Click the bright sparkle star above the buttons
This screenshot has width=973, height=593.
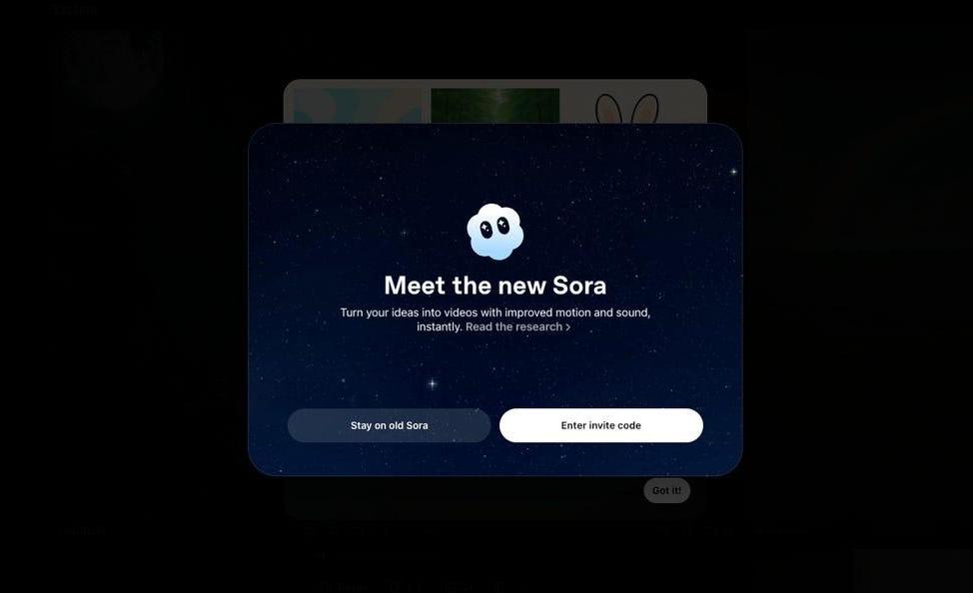tap(433, 384)
